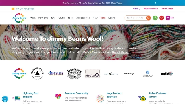Click the Stellar Customer Service heading
Screen dimensions: 185x104
point(158,95)
